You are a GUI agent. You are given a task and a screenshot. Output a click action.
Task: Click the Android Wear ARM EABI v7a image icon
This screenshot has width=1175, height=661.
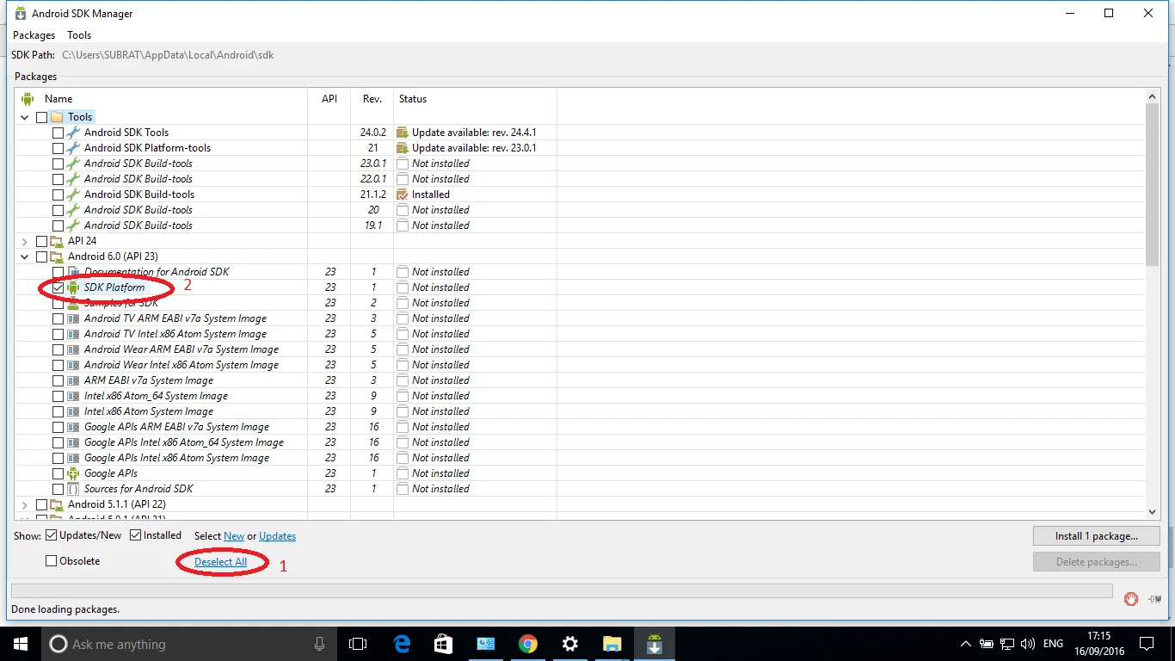(73, 349)
